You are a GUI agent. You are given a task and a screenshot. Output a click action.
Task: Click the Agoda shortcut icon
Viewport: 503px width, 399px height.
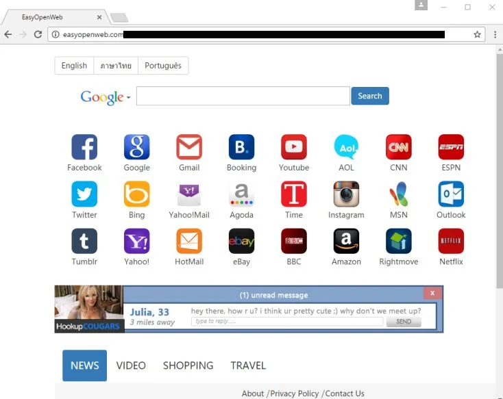pyautogui.click(x=241, y=194)
